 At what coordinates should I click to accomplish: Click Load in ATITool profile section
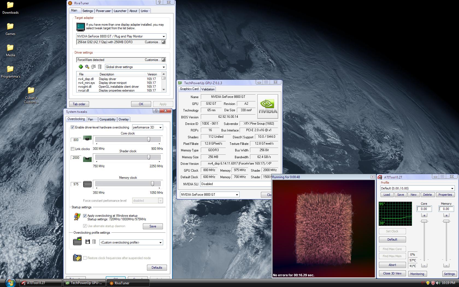click(387, 195)
